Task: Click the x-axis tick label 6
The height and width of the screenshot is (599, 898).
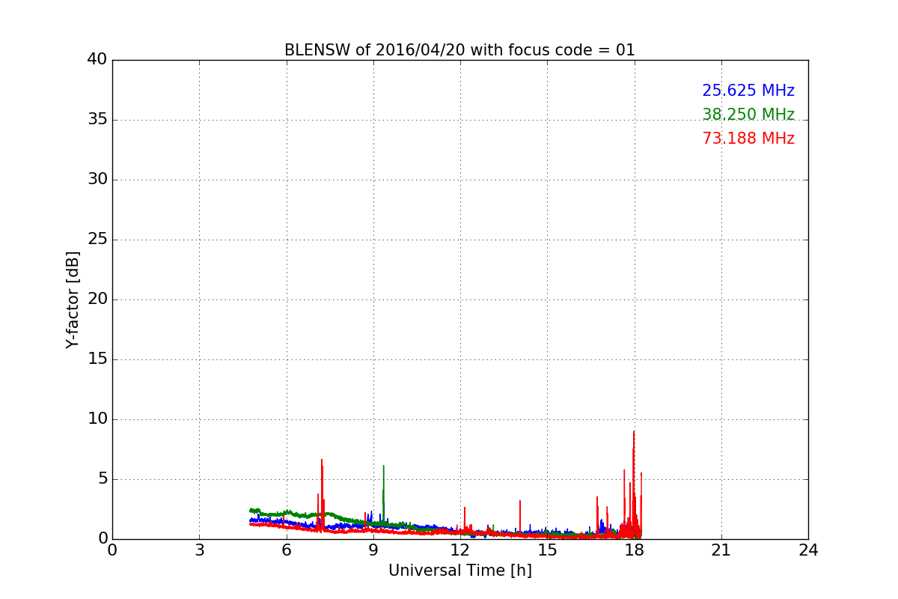Action: pos(286,550)
